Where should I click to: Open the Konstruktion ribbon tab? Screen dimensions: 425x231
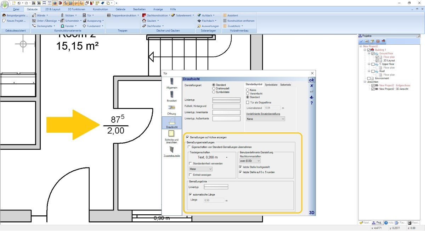100,9
